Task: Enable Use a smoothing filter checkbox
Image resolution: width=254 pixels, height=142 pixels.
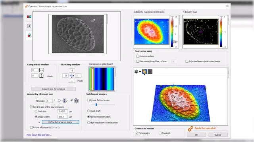Action: coord(138,62)
